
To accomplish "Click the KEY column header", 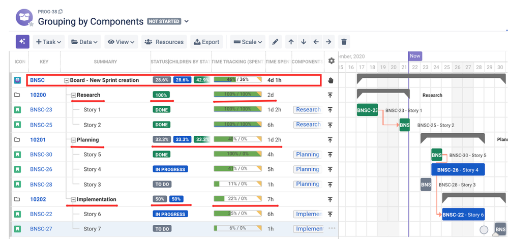I will coord(44,62).
